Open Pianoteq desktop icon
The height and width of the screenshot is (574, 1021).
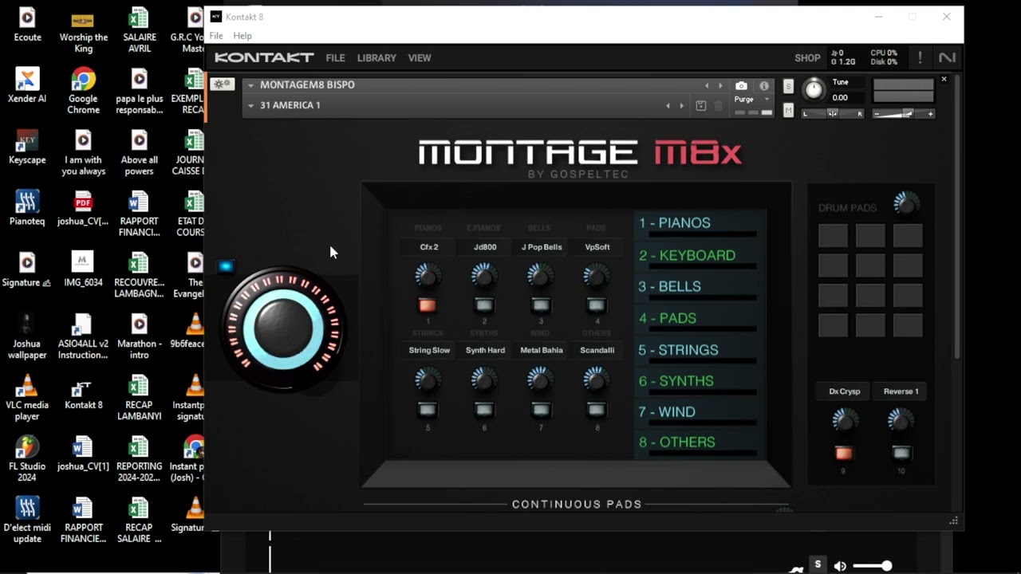tap(27, 209)
